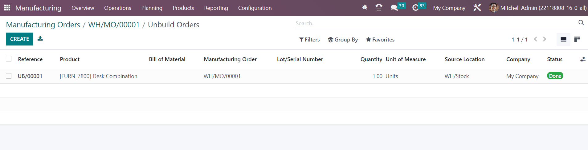Go to WH/MO/00001 breadcrumb link
This screenshot has height=150, width=588.
click(114, 25)
